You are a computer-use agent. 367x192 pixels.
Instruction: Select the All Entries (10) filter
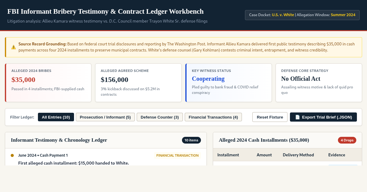[56, 117]
